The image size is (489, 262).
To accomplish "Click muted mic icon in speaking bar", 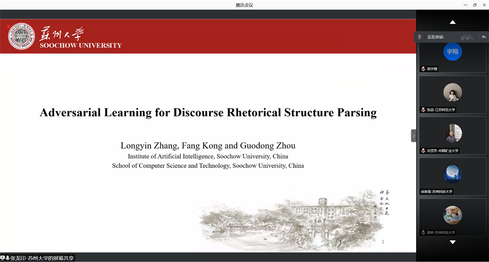I will point(420,37).
